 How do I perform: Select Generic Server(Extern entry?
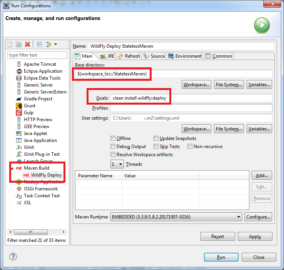coord(45,92)
